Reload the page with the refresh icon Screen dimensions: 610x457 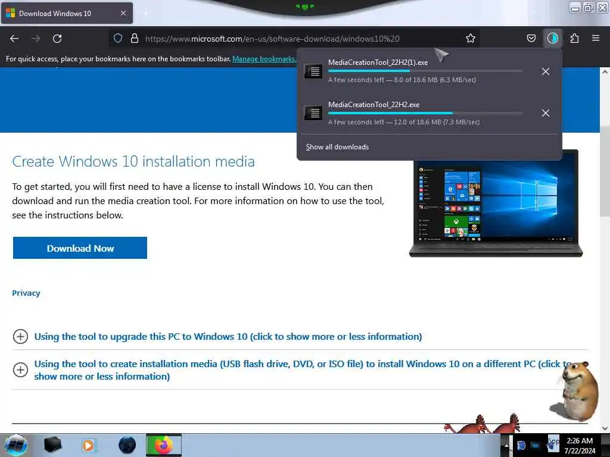57,39
